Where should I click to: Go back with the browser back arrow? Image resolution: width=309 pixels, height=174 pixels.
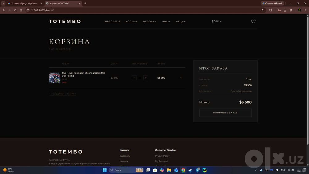(x=3, y=10)
